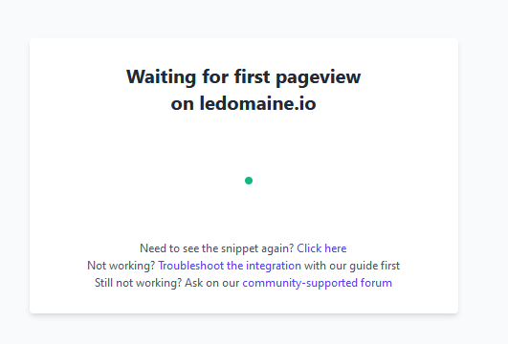Click the word "integration" in the purple link
508x344 pixels.
tap(274, 266)
